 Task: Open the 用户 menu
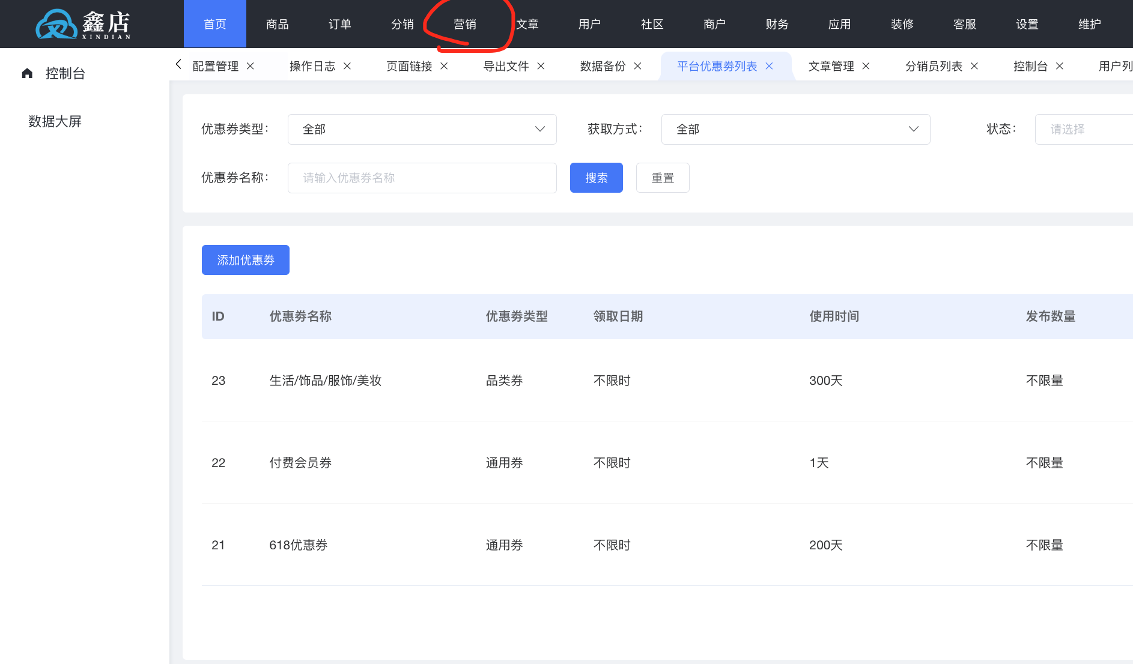click(590, 24)
